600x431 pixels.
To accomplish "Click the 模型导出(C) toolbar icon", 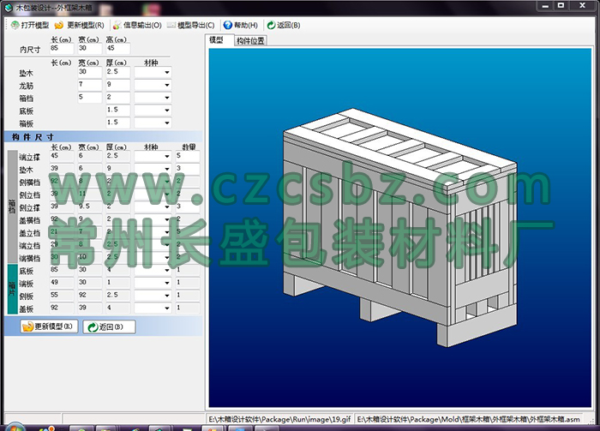I will click(x=171, y=25).
